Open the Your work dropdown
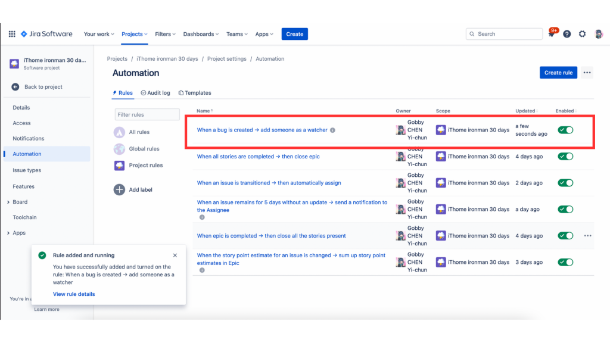Screen dimensions: 610x343 coord(99,34)
